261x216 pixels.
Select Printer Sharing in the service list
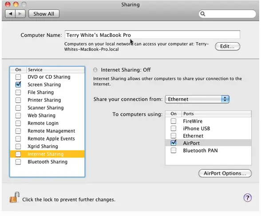coord(47,100)
